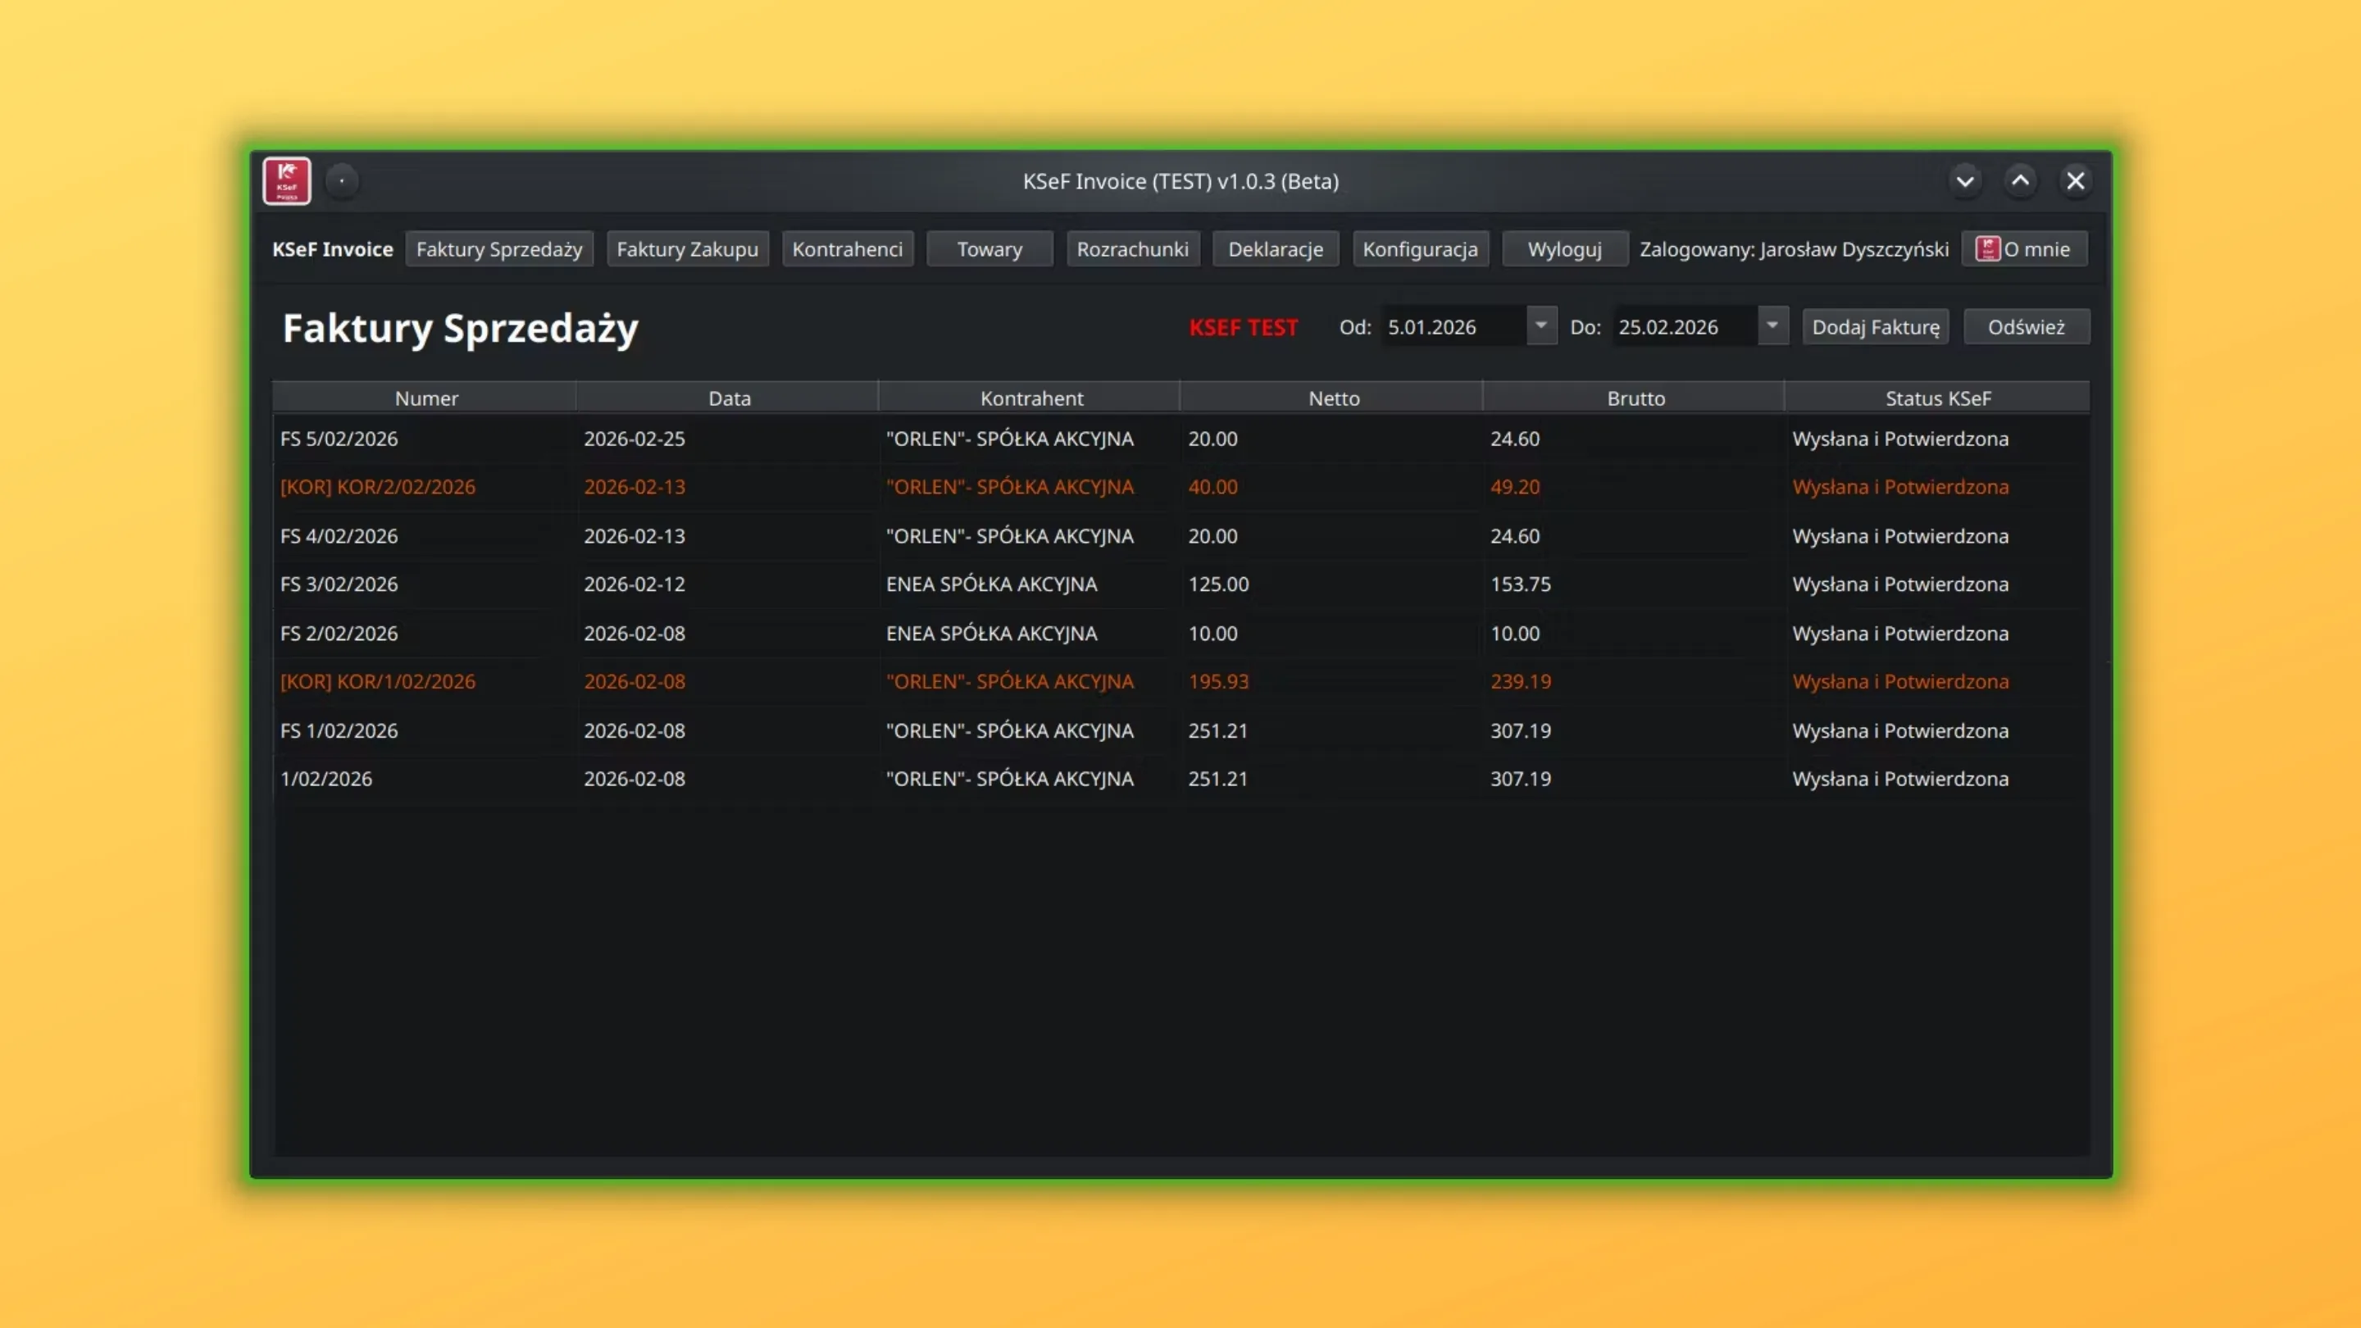Click the chevron-up window control icon
This screenshot has width=2361, height=1328.
(x=2020, y=180)
